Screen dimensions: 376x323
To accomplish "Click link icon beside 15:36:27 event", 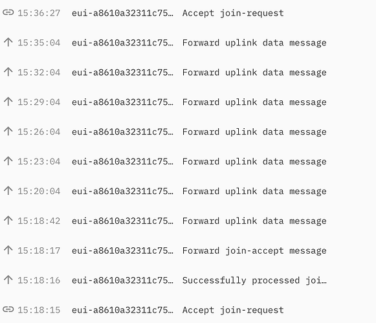I will pos(8,12).
